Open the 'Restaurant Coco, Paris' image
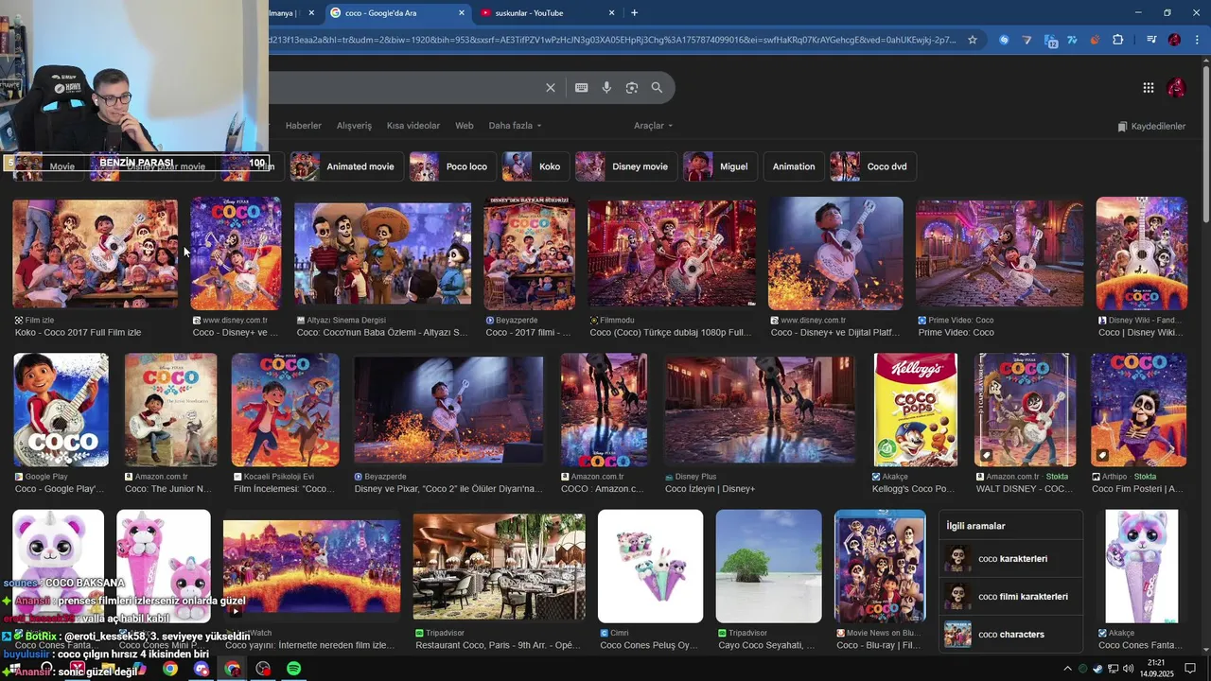The width and height of the screenshot is (1211, 681). pos(499,567)
